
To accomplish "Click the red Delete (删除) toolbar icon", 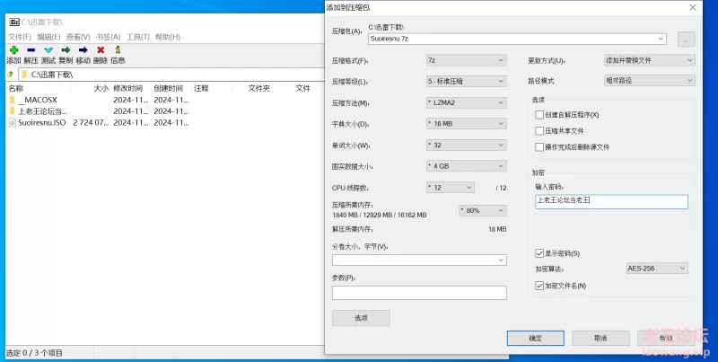I will point(101,50).
